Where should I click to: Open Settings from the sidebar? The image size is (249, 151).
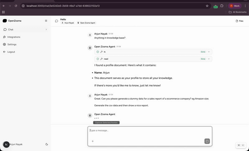[12, 44]
